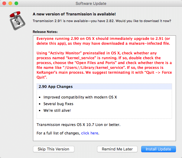182x158 pixels.
Task: Click the "We're still alive!" bullet
Action: [x=57, y=111]
